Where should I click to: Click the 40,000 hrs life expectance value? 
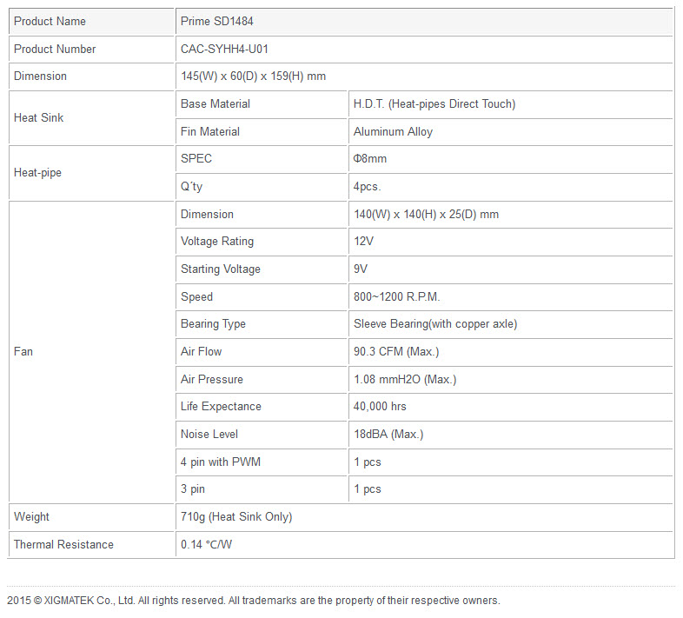380,407
